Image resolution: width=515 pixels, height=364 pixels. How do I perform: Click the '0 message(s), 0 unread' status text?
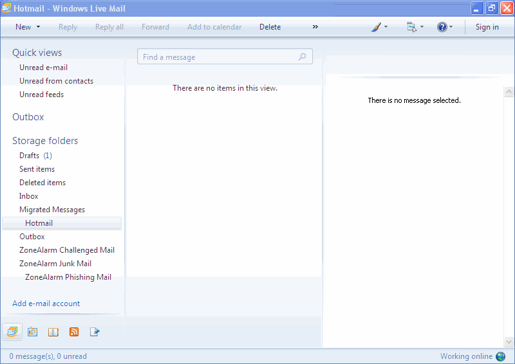(x=48, y=356)
